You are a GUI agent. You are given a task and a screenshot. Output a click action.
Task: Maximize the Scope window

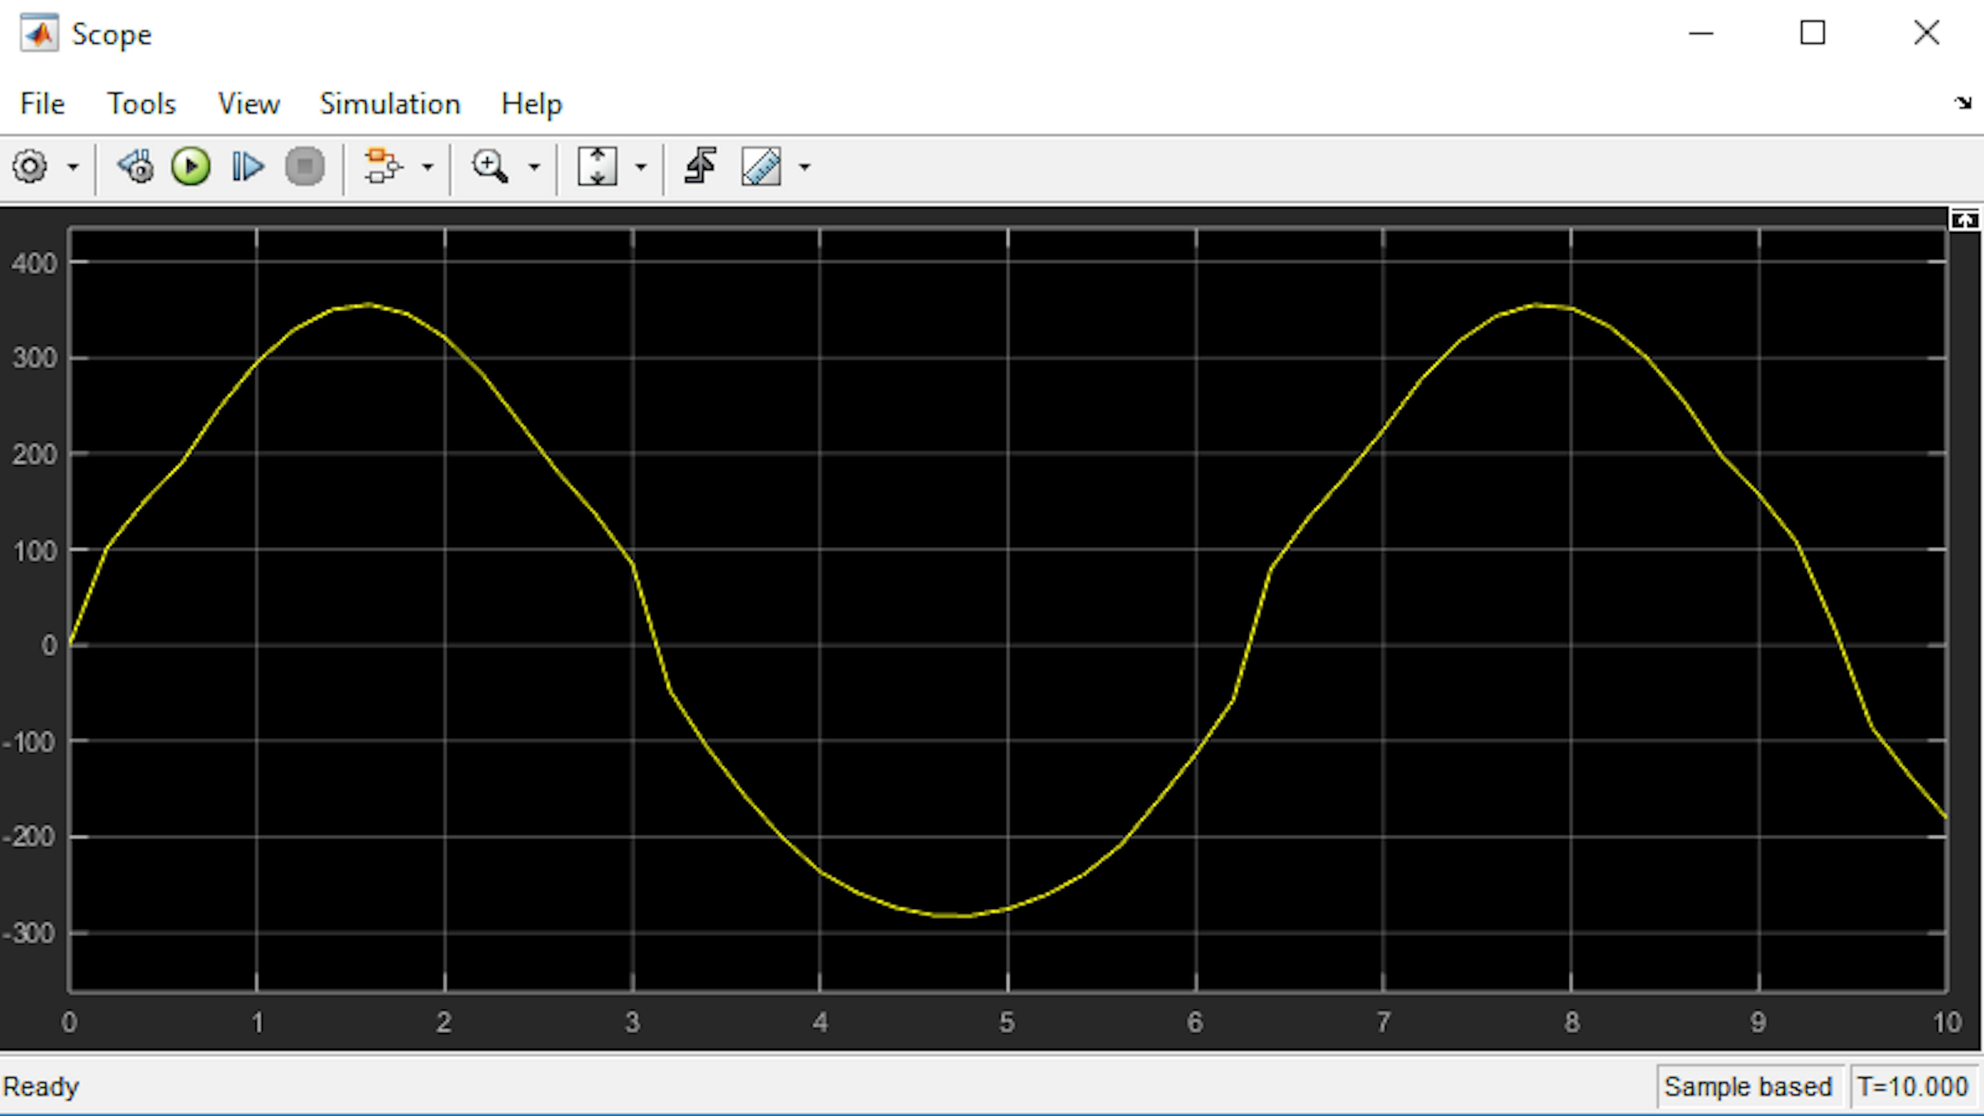click(x=1812, y=33)
